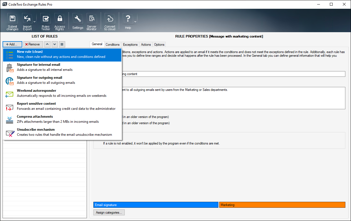351x221 pixels.
Task: Click the Assign categories... button
Action: tap(109, 213)
